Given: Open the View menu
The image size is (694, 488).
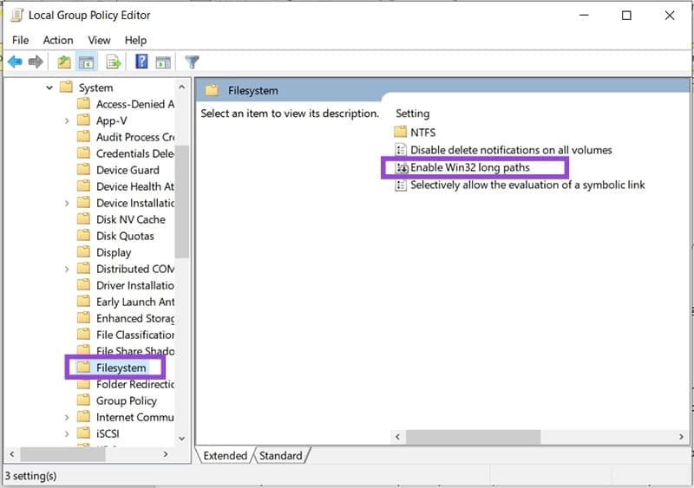Looking at the screenshot, I should [x=99, y=40].
